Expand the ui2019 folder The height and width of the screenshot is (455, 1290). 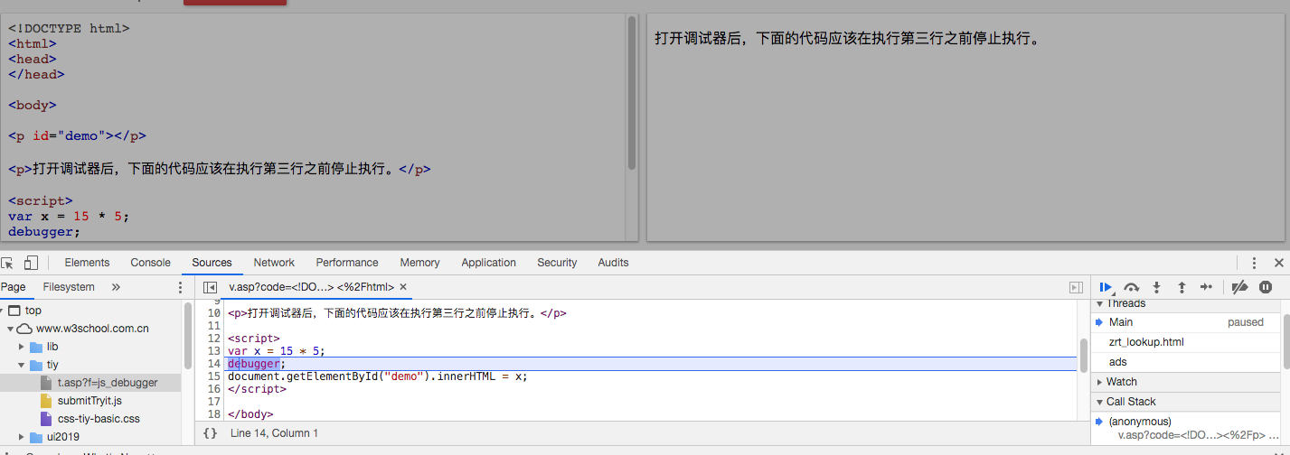click(x=22, y=437)
